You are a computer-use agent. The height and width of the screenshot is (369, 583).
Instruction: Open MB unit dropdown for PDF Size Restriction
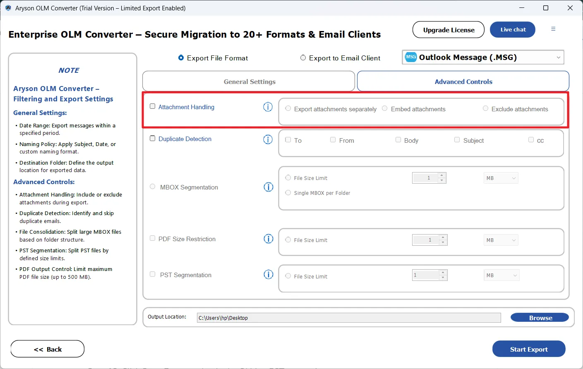click(x=501, y=240)
